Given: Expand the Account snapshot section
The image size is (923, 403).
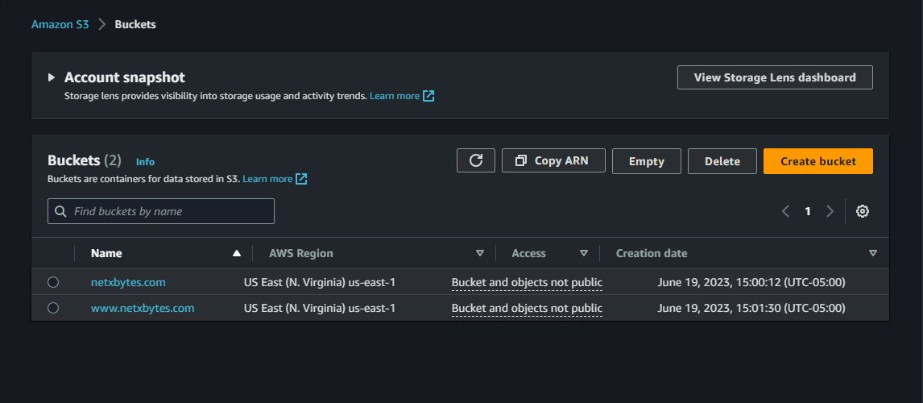Looking at the screenshot, I should 52,77.
